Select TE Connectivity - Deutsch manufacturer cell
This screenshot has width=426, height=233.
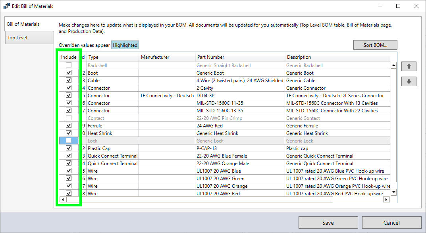(167, 96)
